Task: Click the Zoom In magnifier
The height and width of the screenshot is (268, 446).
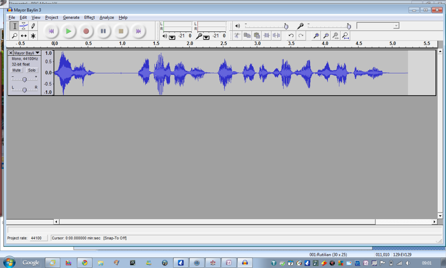Action: tap(316, 36)
